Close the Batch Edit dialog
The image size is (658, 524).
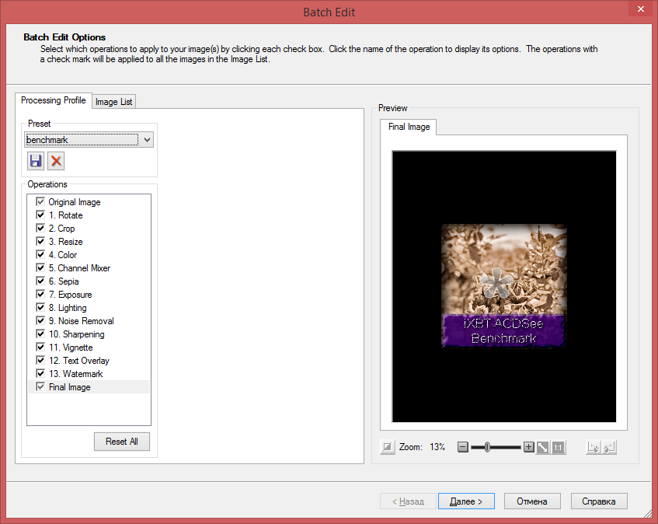(x=640, y=9)
